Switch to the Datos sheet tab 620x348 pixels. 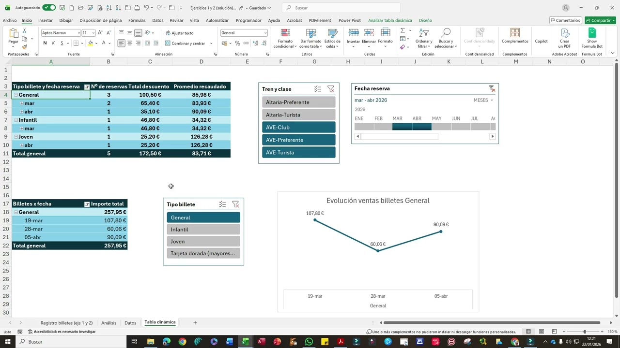(x=130, y=323)
